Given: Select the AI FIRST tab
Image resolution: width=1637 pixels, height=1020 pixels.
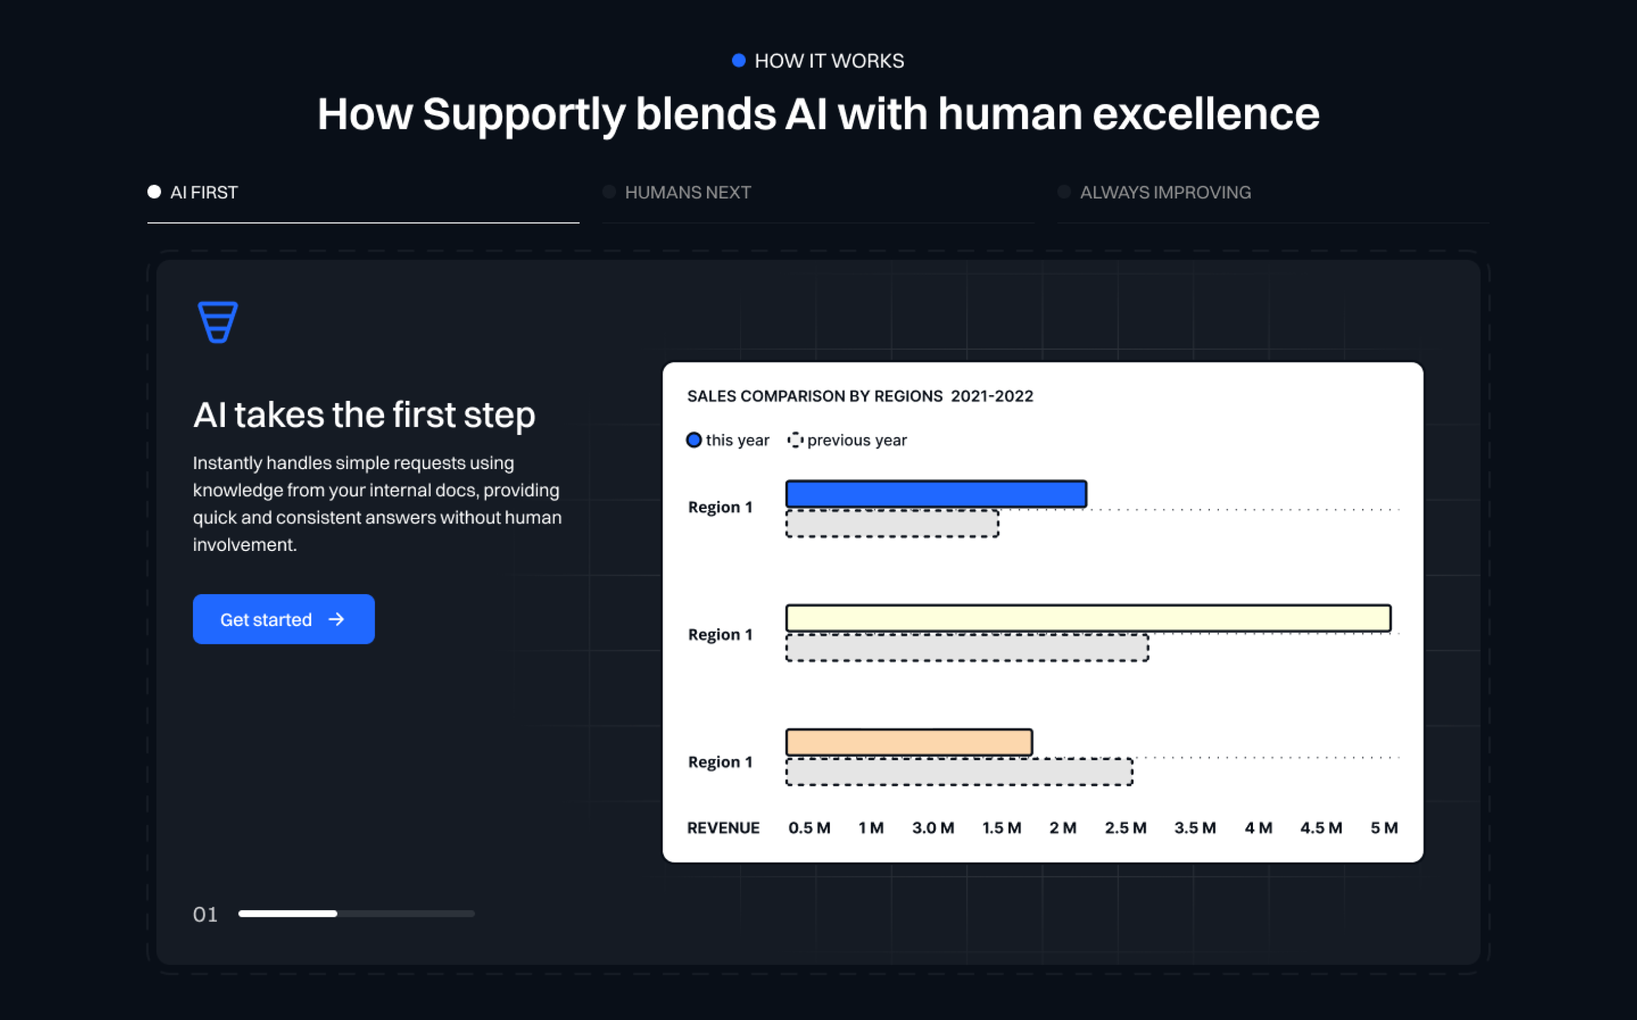Looking at the screenshot, I should coord(204,193).
